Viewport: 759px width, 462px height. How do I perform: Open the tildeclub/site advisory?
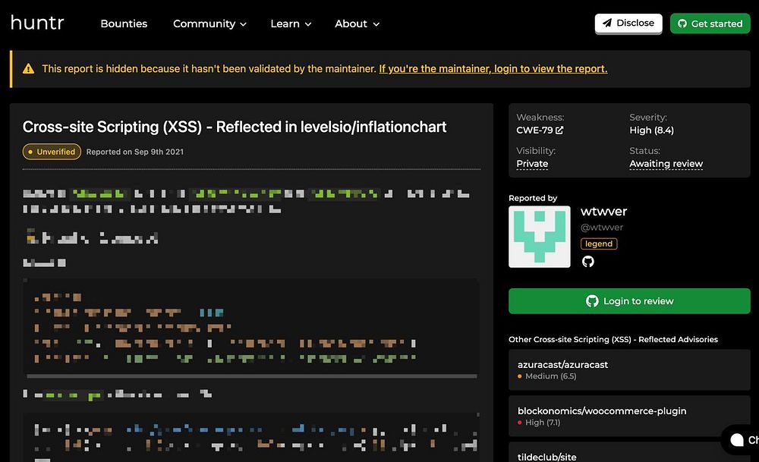click(x=629, y=454)
